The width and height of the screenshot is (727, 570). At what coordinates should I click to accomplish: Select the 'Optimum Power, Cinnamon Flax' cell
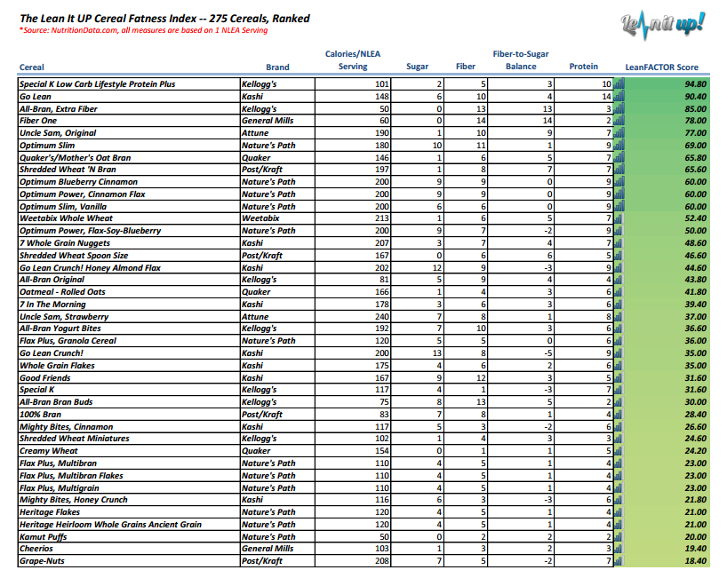tap(130, 194)
